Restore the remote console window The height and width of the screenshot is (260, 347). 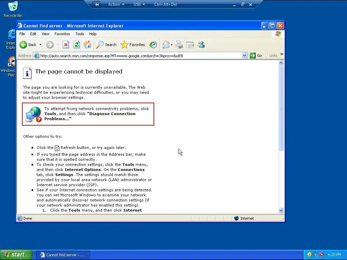coord(243,4)
